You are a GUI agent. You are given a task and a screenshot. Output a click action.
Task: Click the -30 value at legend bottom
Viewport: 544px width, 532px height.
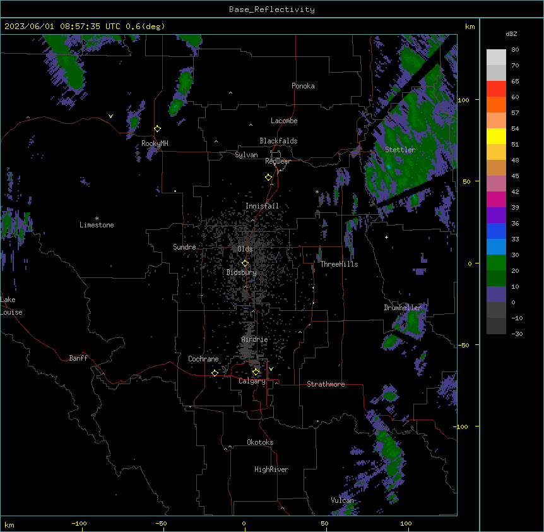[517, 334]
